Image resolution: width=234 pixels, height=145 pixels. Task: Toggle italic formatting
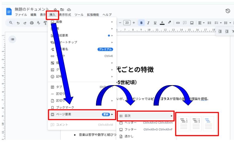pyautogui.click(x=148, y=23)
